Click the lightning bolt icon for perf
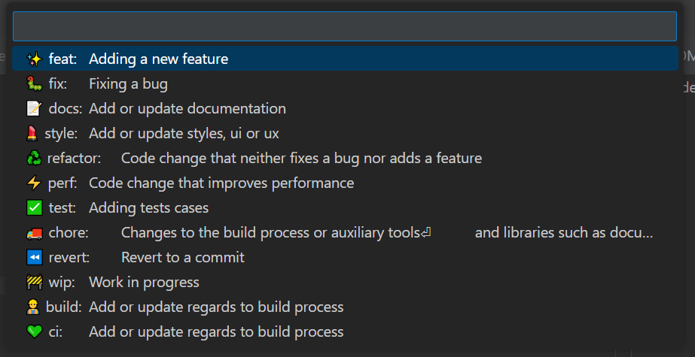Screen dimensions: 695x357 click(34, 183)
